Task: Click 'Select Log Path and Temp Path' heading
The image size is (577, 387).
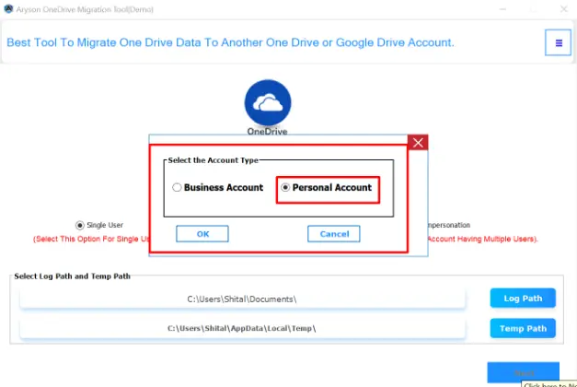Action: coord(72,276)
